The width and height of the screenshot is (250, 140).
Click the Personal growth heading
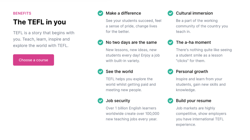[192, 72]
